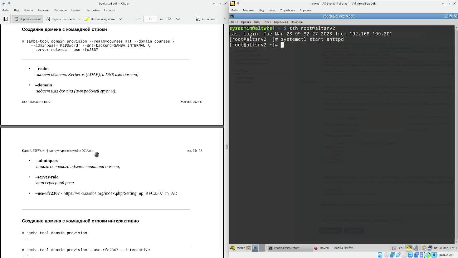
Task: Open the clipboard manager tray icon
Action: point(424,248)
